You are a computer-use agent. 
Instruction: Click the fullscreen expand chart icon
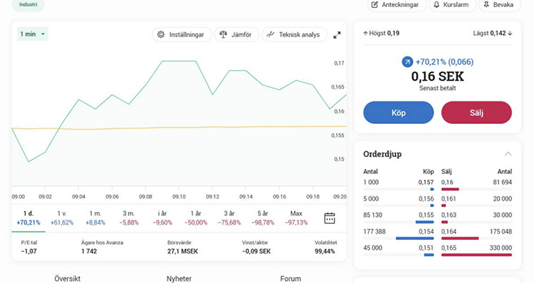coord(337,34)
